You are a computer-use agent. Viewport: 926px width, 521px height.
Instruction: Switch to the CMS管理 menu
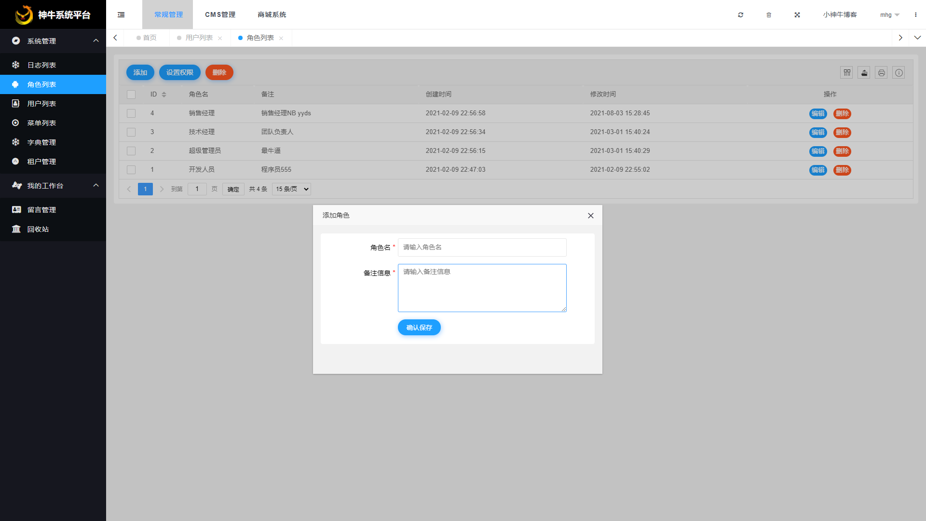219,14
